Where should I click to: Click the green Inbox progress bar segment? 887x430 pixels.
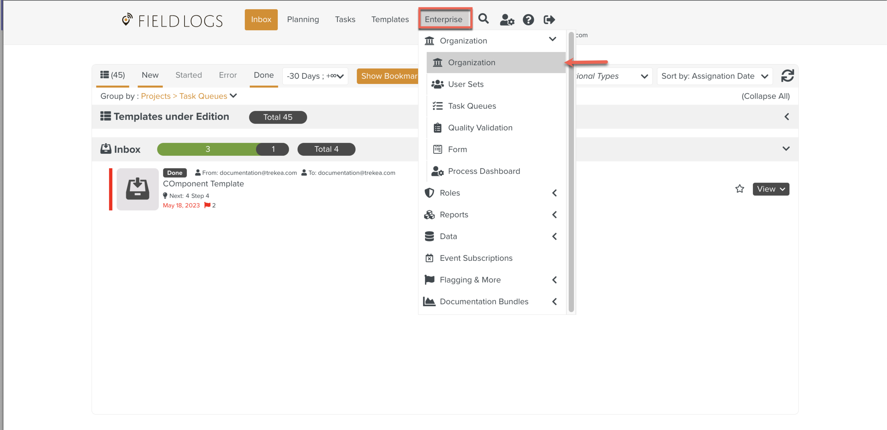[207, 149]
